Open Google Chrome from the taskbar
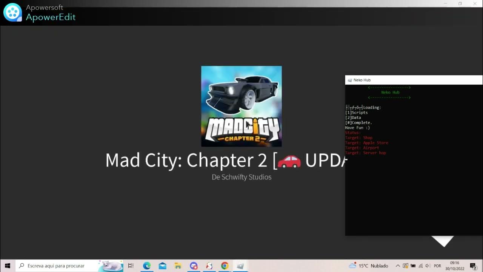This screenshot has width=483, height=272. tap(225, 266)
